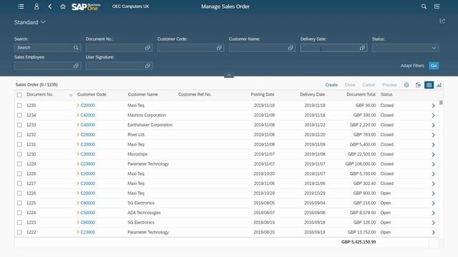This screenshot has height=257, width=458.
Task: Open details arrow for order 1224
Action: tap(434, 213)
